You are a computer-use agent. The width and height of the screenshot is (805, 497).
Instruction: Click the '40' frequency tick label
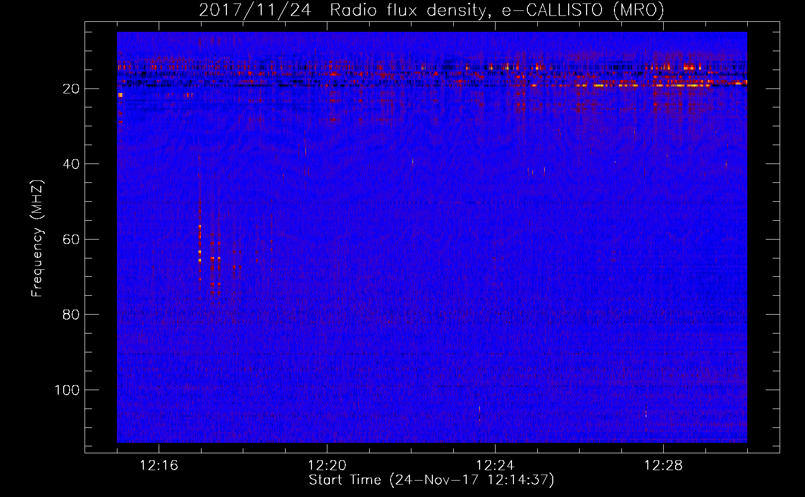pos(71,164)
